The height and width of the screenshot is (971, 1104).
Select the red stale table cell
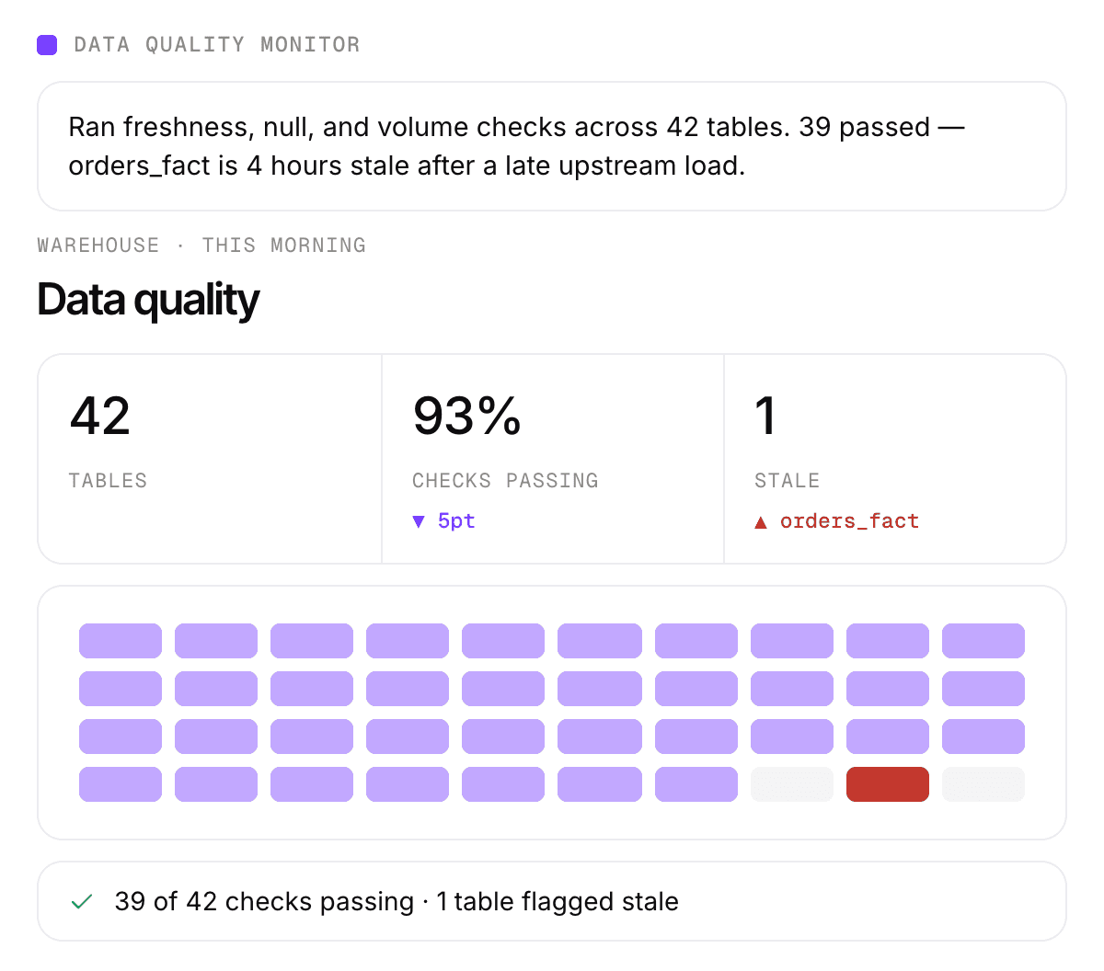pos(888,784)
